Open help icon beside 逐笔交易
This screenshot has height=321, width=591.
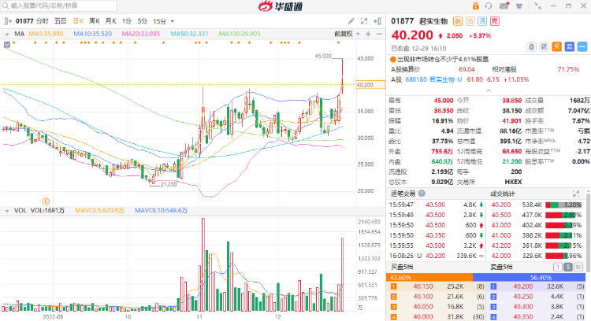(x=422, y=193)
